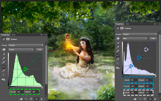This screenshot has height=101, width=161.
Task: Open panel flyout menu on Green Curves panel
Action: [x=46, y=35]
